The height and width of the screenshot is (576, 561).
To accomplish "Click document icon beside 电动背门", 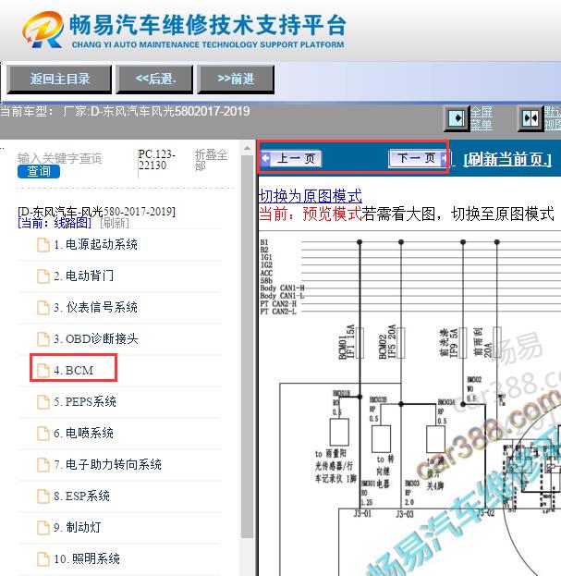I will [x=43, y=276].
